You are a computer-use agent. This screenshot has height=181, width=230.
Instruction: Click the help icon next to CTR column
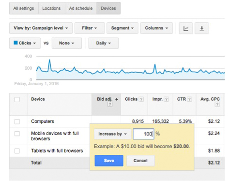tap(189, 99)
